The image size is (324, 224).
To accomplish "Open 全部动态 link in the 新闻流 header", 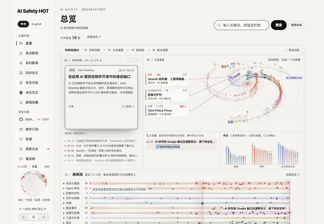I will point(293,175).
